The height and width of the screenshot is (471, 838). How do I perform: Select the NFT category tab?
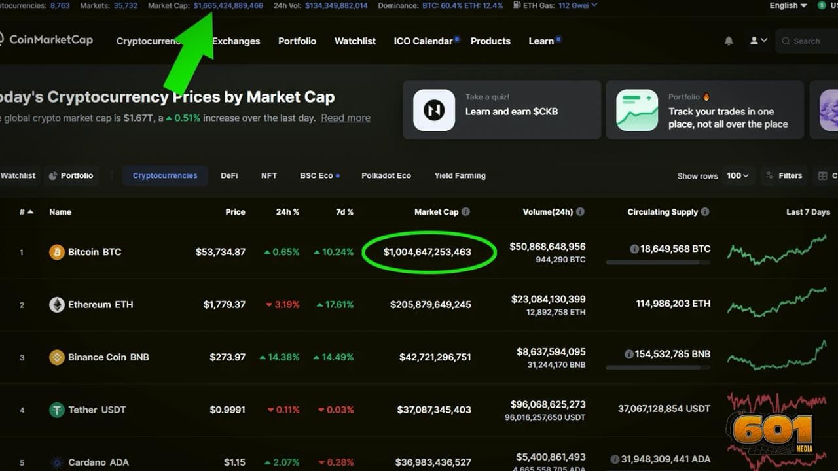coord(268,175)
